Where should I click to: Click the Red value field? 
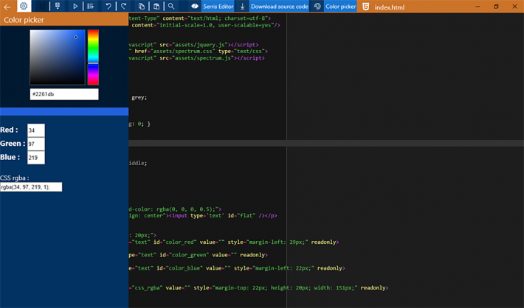tap(36, 130)
